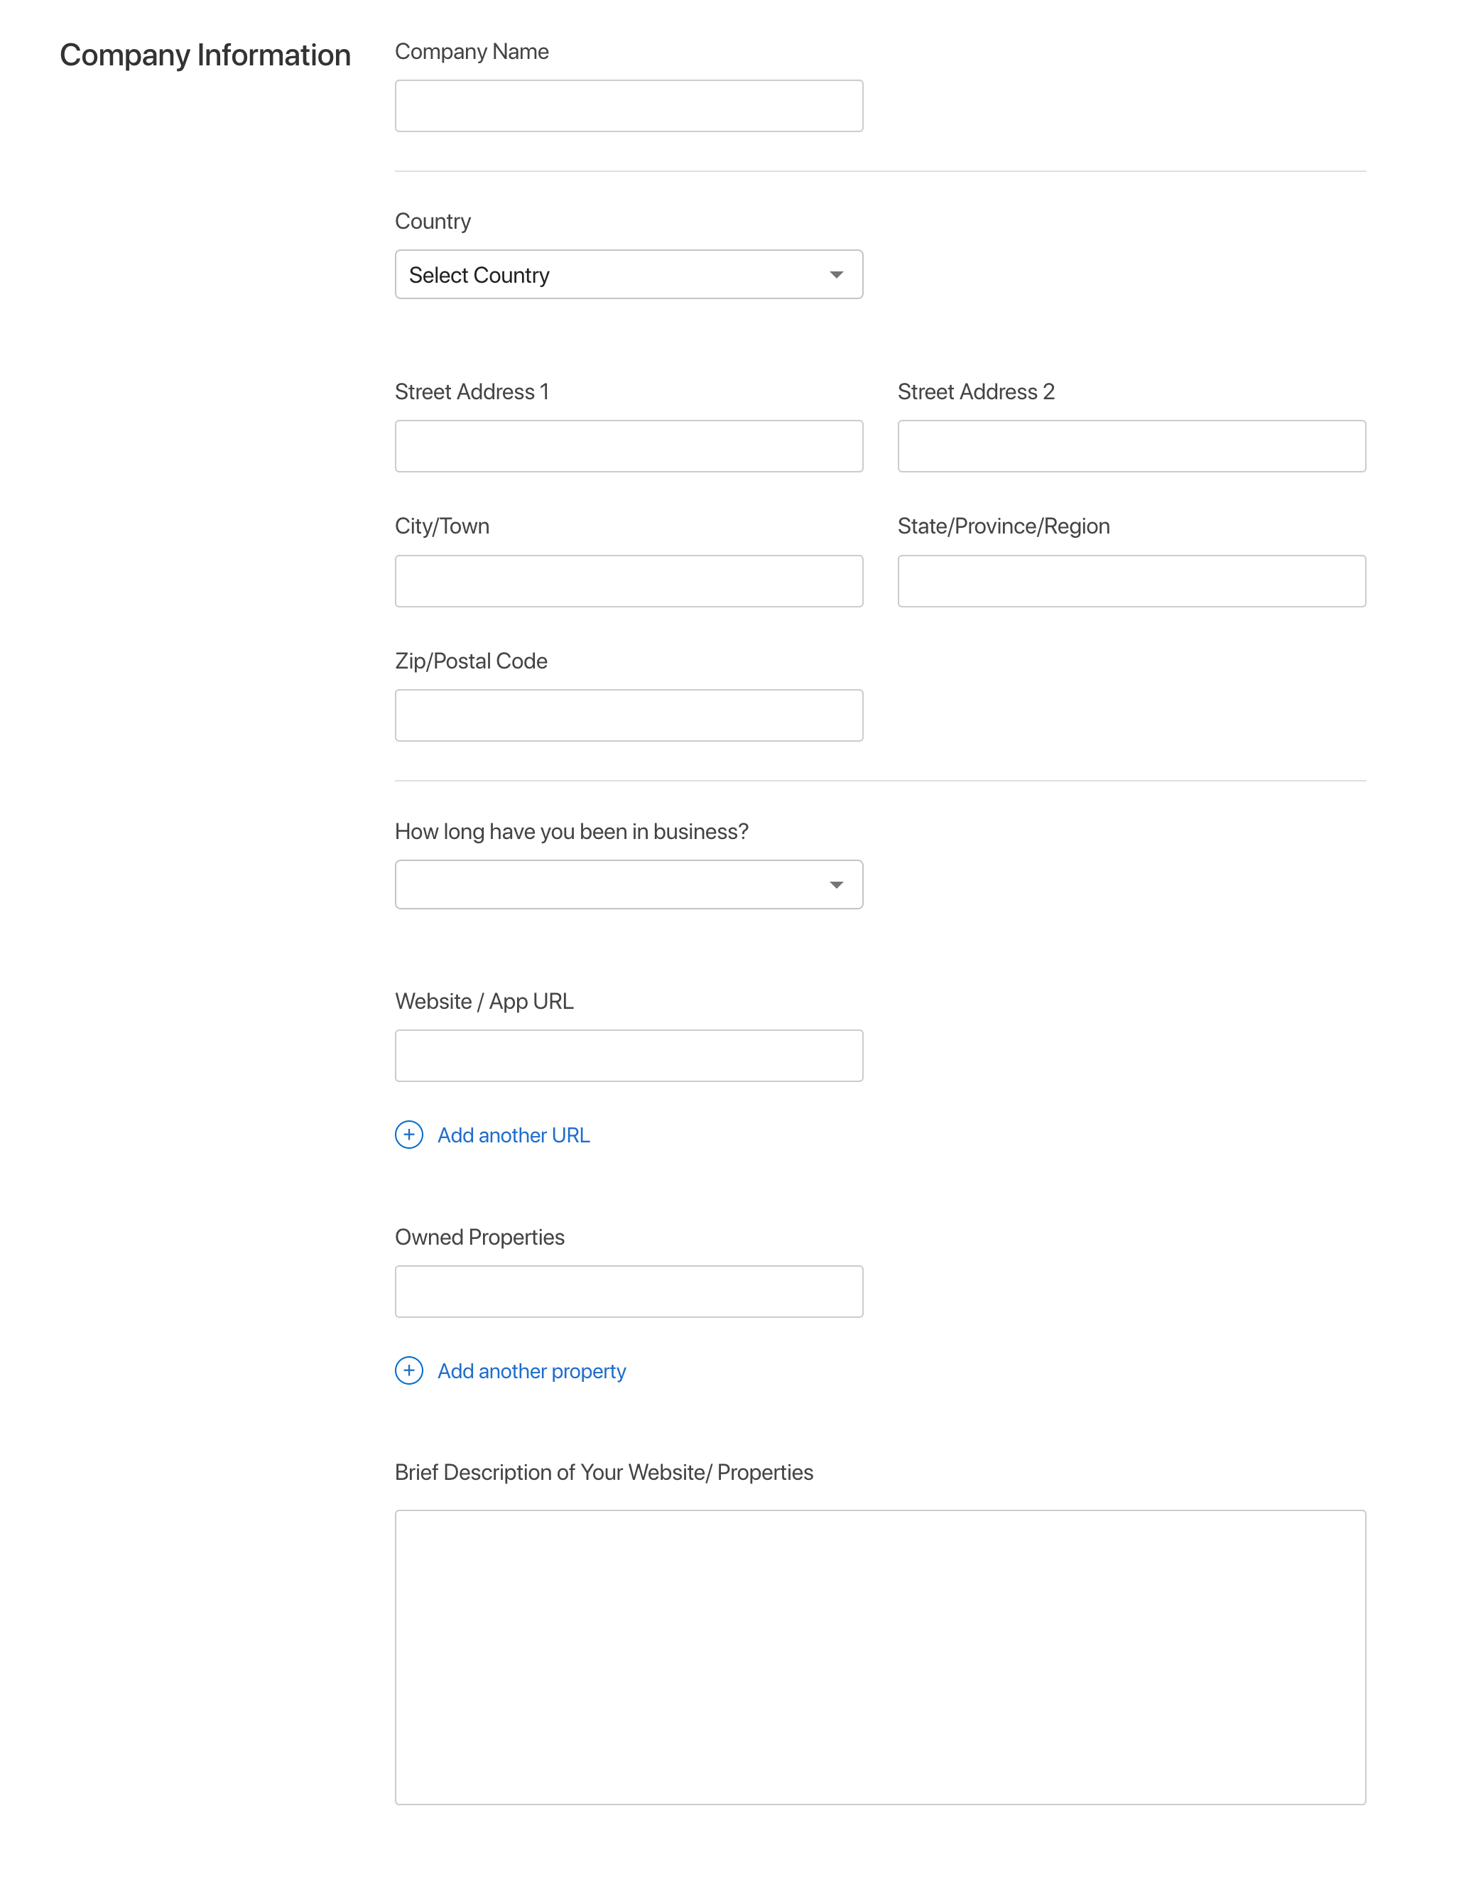Click the Country field label

(433, 222)
